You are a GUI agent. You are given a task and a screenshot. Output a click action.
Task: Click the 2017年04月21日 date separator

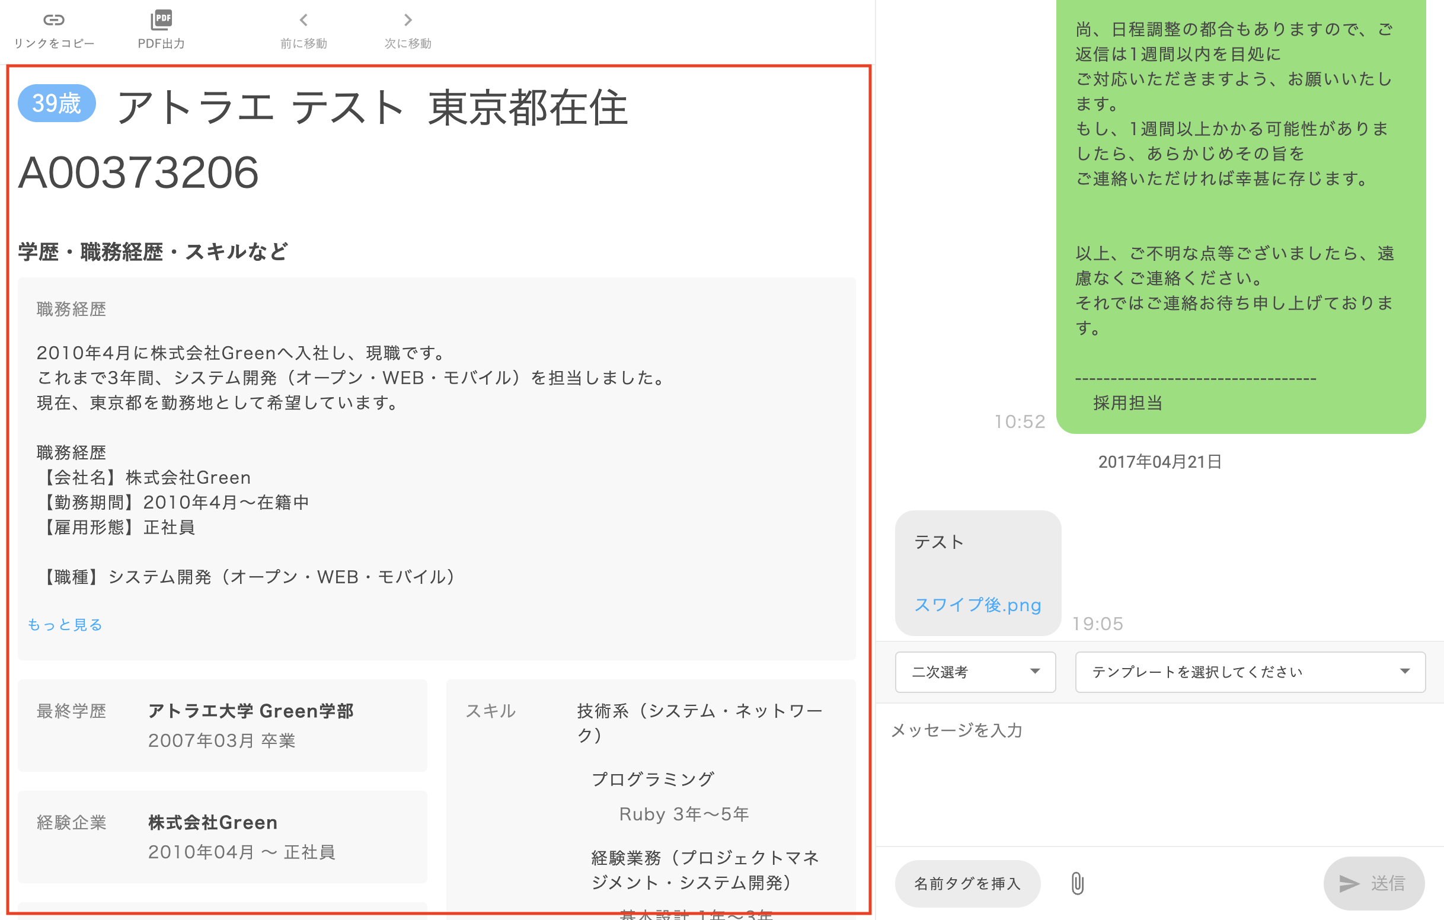pos(1159,462)
